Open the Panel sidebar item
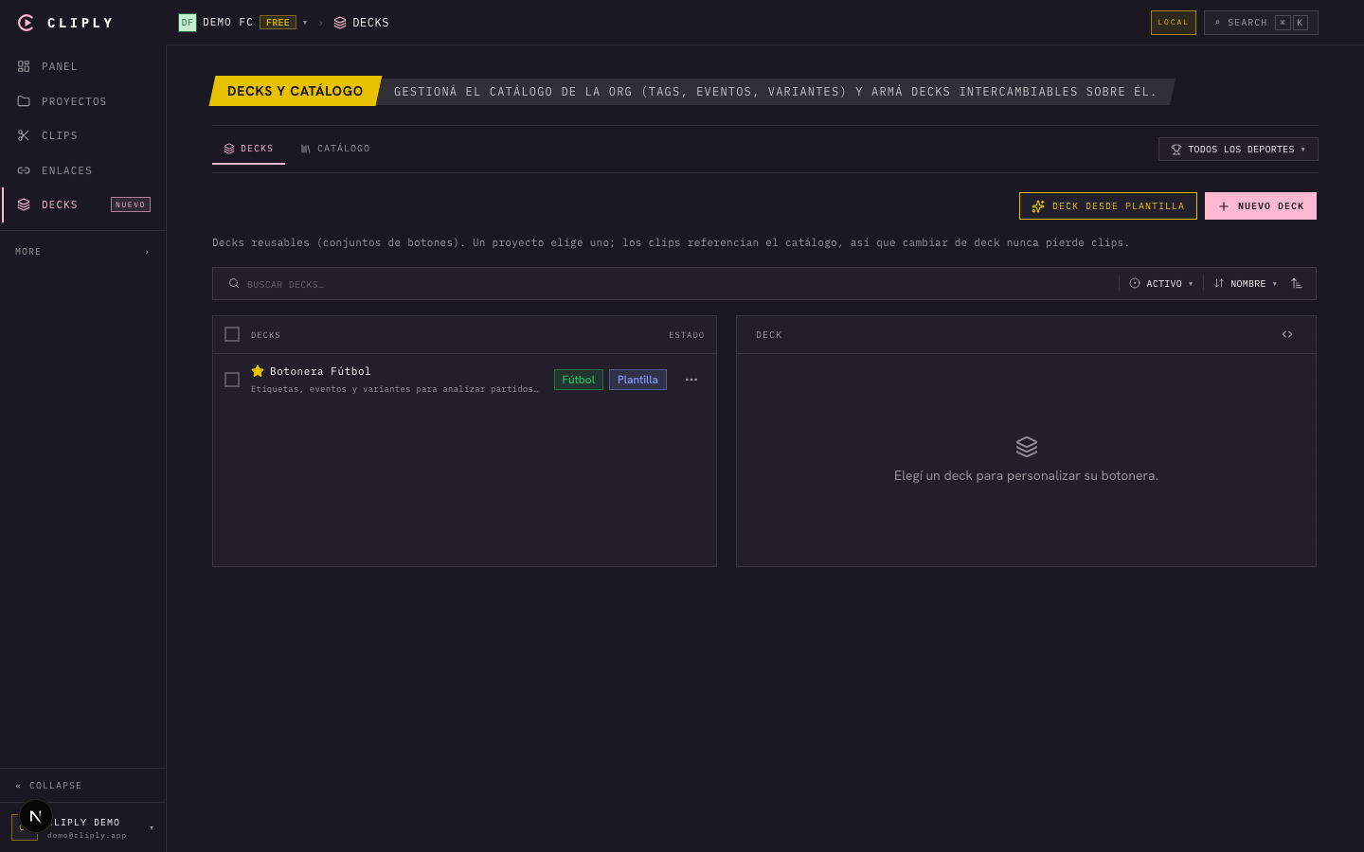This screenshot has width=1364, height=852. point(83,66)
